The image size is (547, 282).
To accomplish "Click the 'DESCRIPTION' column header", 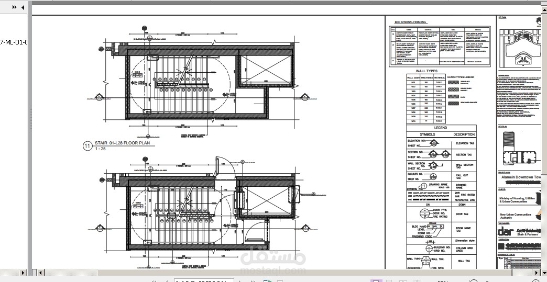I will 464,134.
